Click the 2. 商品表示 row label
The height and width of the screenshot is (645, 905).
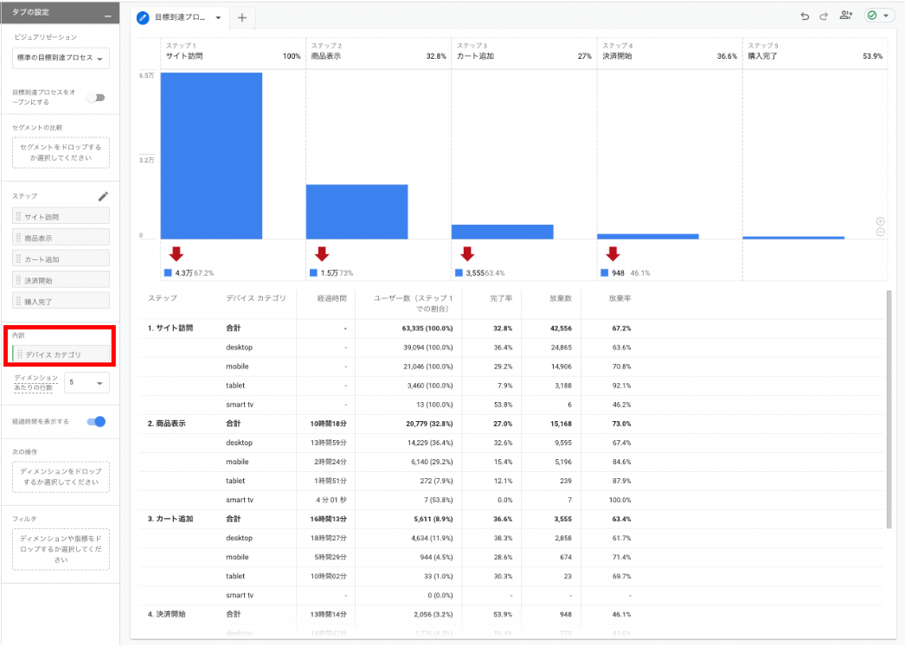(x=166, y=424)
